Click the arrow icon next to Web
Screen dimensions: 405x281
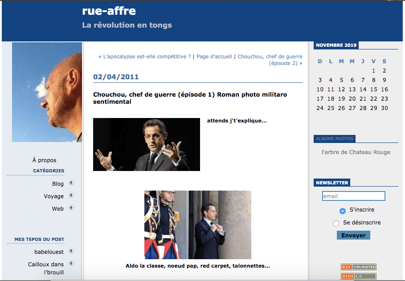(72, 208)
